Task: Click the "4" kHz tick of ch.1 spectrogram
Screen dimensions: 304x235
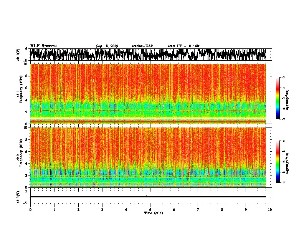Action: 26,100
